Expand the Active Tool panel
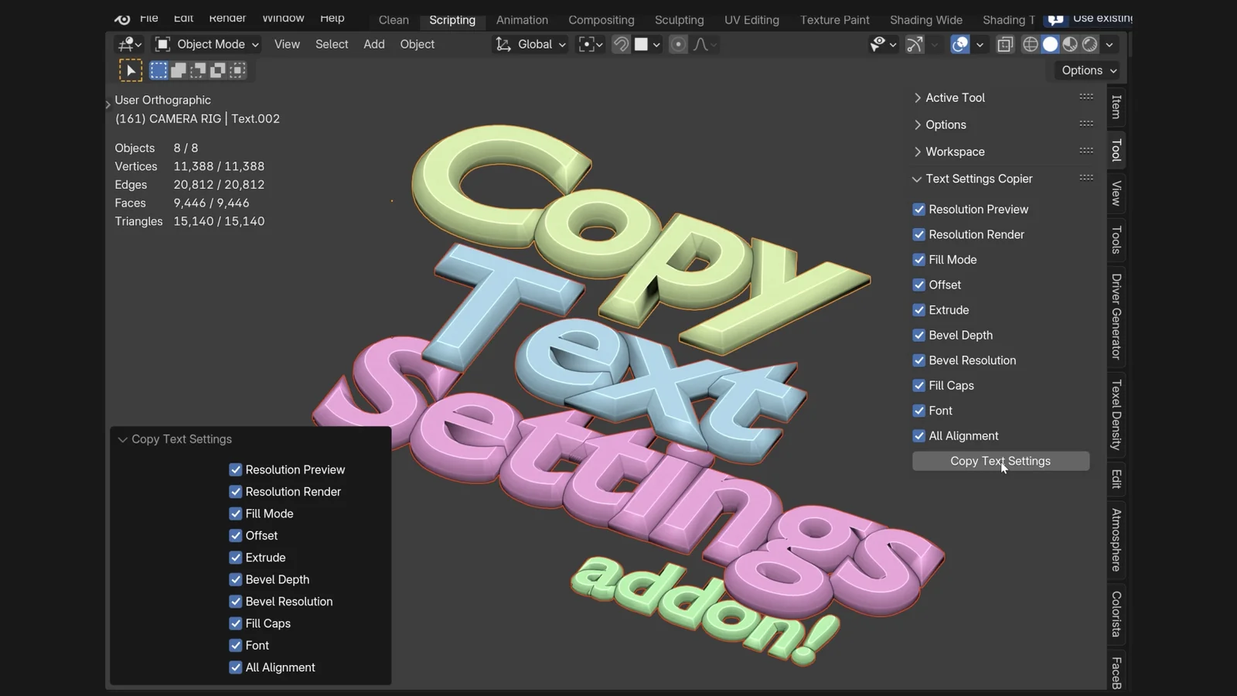Image resolution: width=1237 pixels, height=696 pixels. (x=955, y=98)
